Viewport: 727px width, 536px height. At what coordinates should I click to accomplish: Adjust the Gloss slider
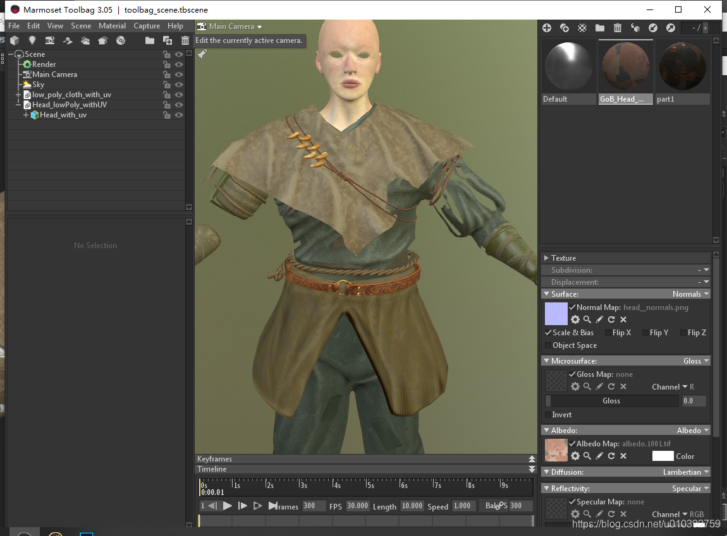pos(611,401)
